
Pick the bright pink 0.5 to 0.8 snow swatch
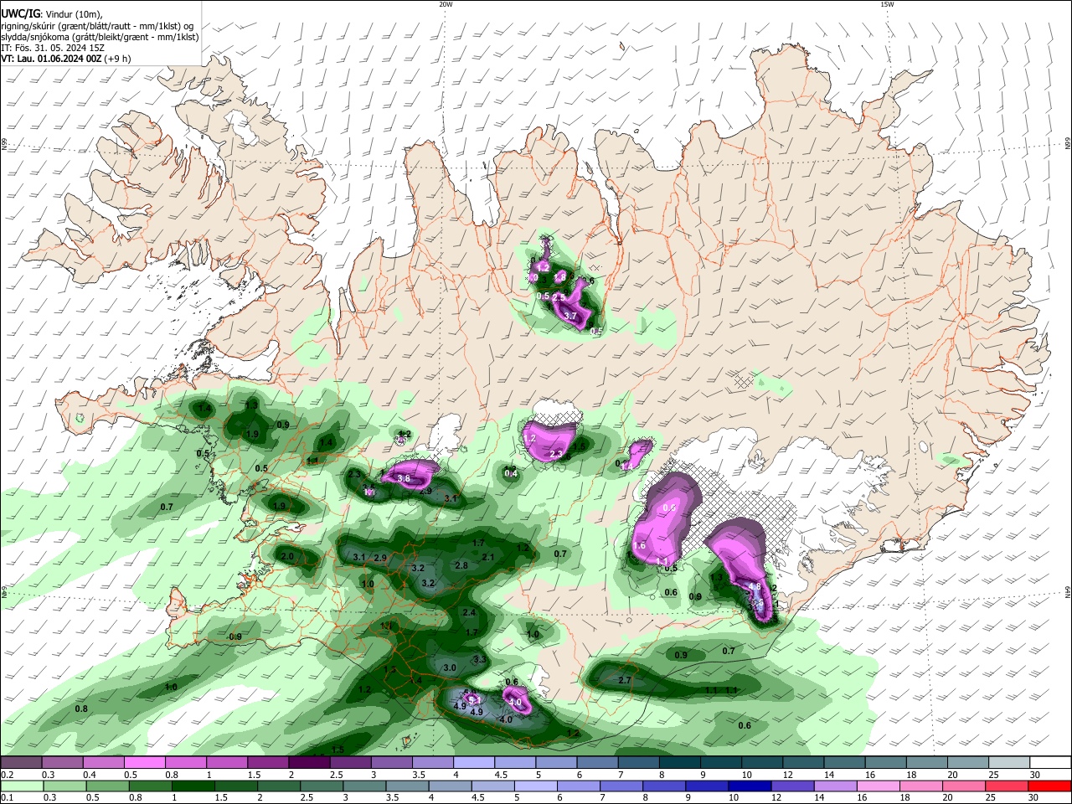[145, 762]
